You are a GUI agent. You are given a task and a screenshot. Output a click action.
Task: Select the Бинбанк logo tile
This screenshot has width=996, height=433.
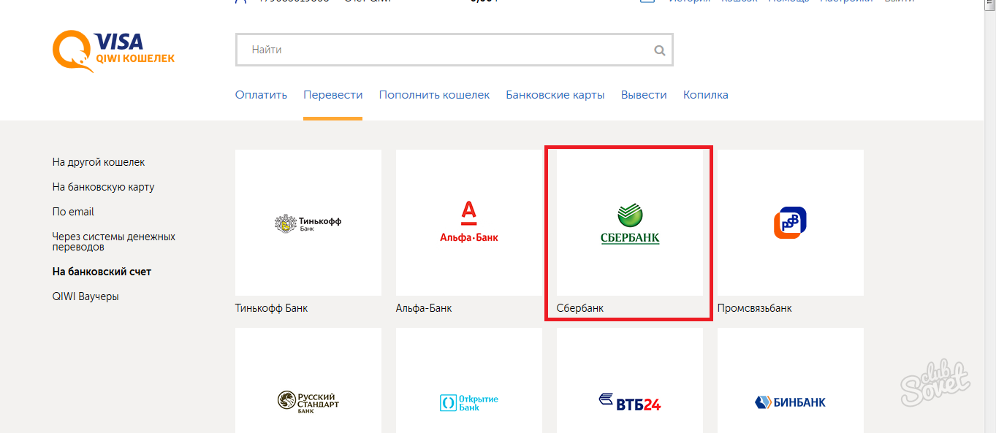pyautogui.click(x=791, y=380)
